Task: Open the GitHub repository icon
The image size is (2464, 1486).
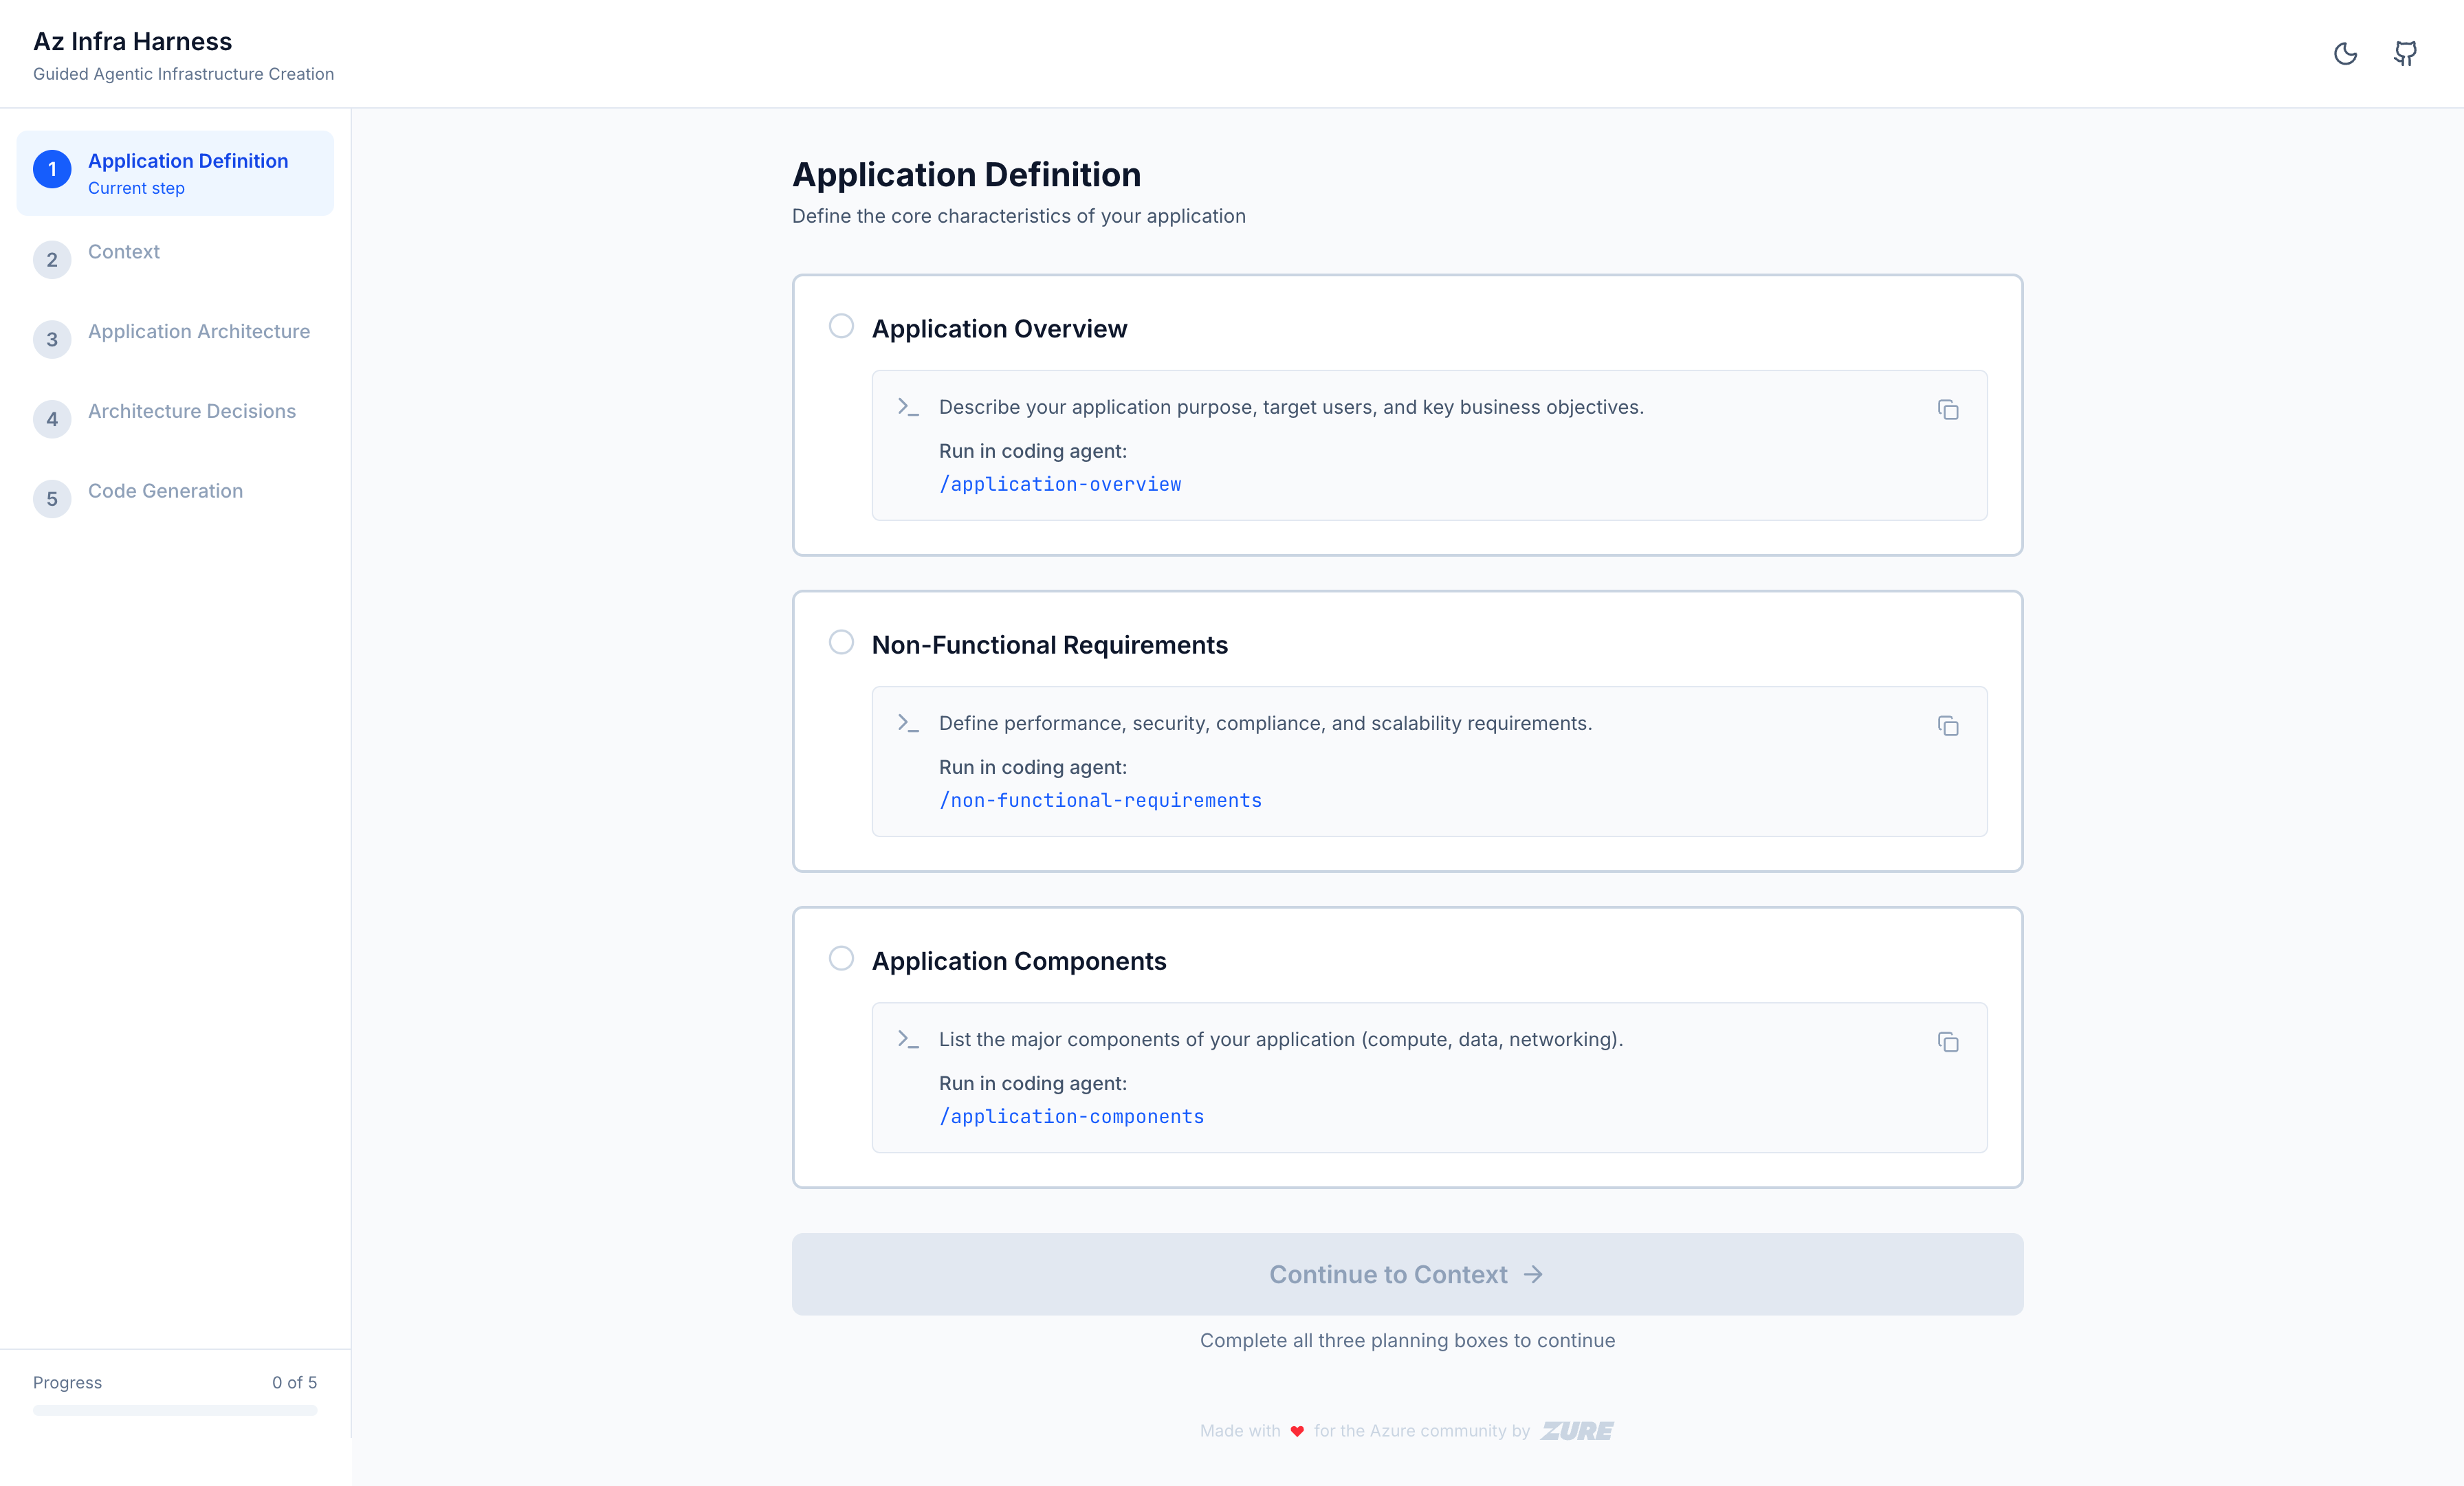Action: pyautogui.click(x=2405, y=54)
